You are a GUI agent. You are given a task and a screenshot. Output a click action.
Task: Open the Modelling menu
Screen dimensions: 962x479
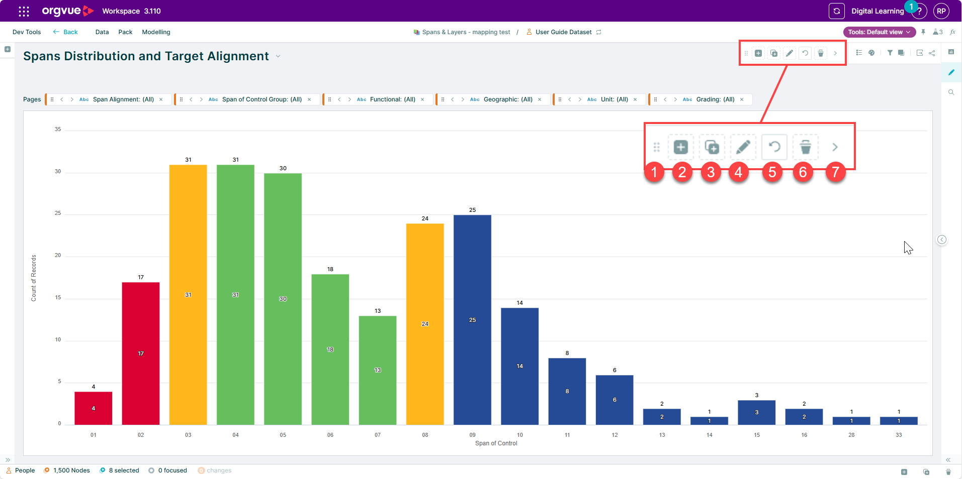pyautogui.click(x=156, y=32)
